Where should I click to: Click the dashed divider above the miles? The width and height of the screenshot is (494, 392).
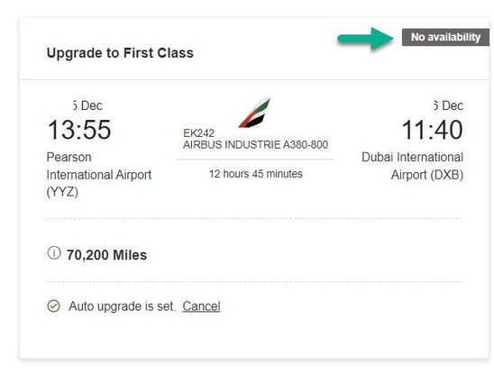254,218
